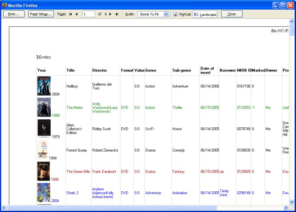
Task: Click 'Forrest Gump' title cell
Action: [x=77, y=150]
